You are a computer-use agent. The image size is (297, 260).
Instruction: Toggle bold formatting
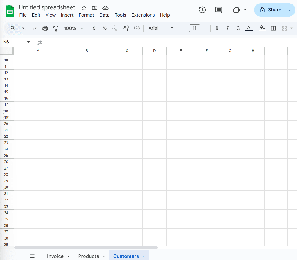(217, 28)
